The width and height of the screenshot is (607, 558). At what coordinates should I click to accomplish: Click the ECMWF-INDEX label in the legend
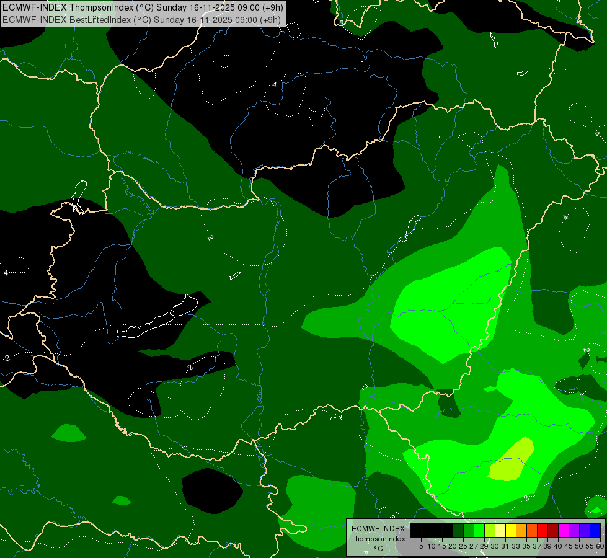(x=378, y=529)
